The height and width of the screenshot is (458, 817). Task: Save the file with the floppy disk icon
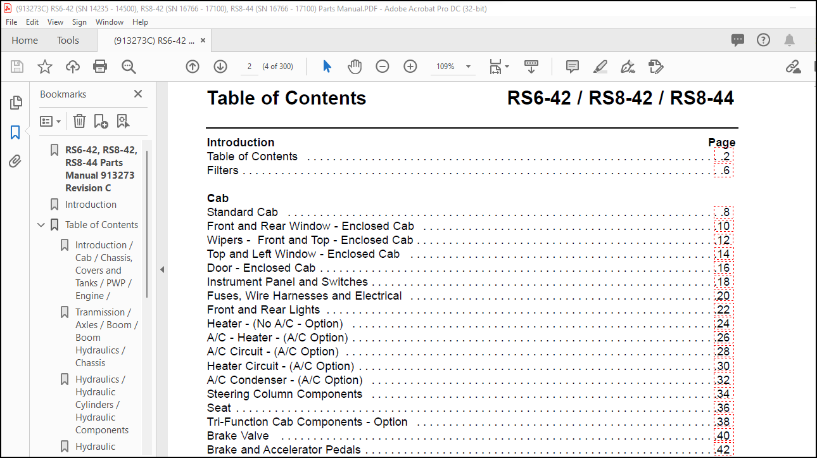pyautogui.click(x=17, y=67)
